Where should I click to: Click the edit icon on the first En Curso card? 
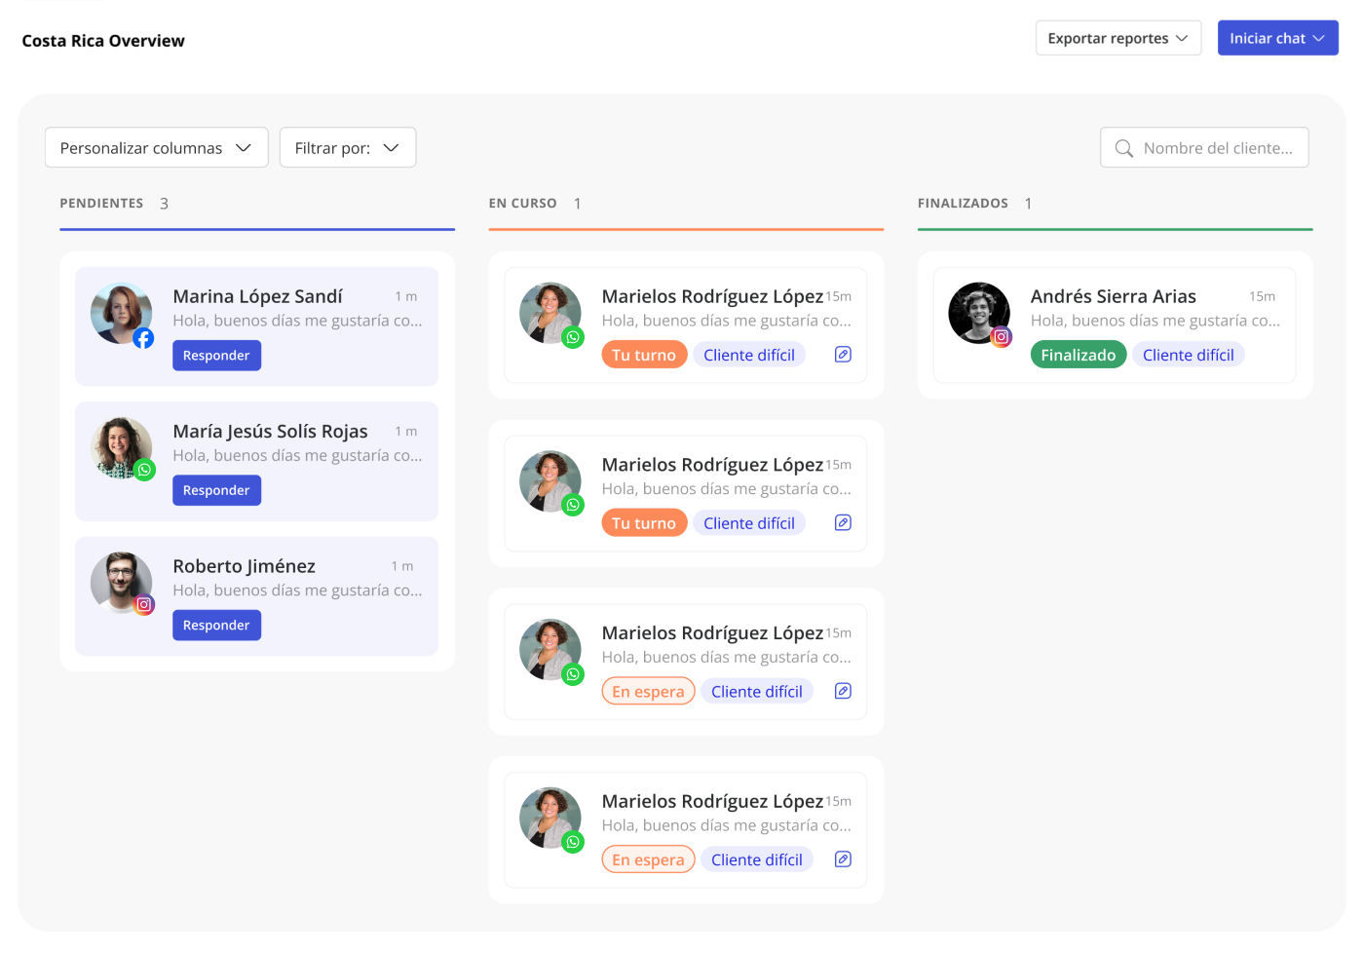click(x=843, y=355)
